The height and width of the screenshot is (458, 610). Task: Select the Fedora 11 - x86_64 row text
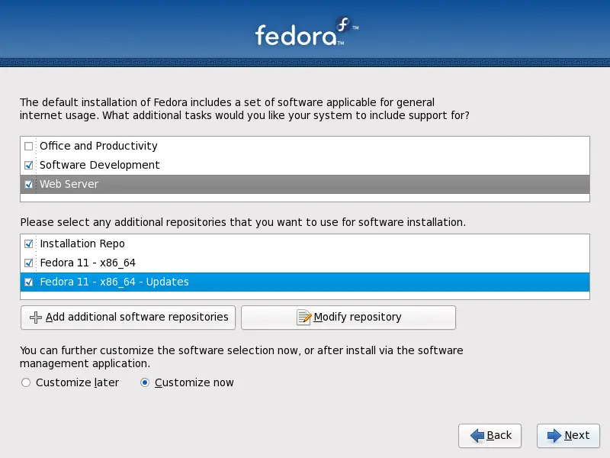[88, 263]
